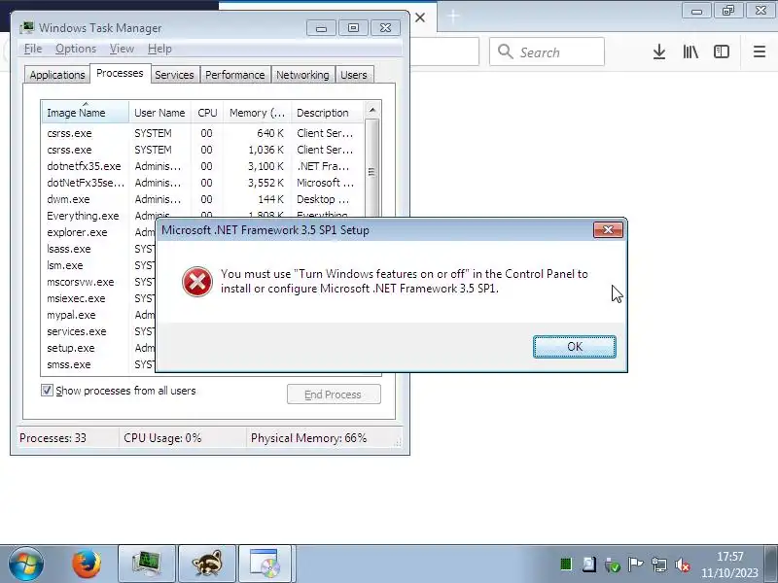Open the Help menu
The width and height of the screenshot is (778, 583).
159,49
